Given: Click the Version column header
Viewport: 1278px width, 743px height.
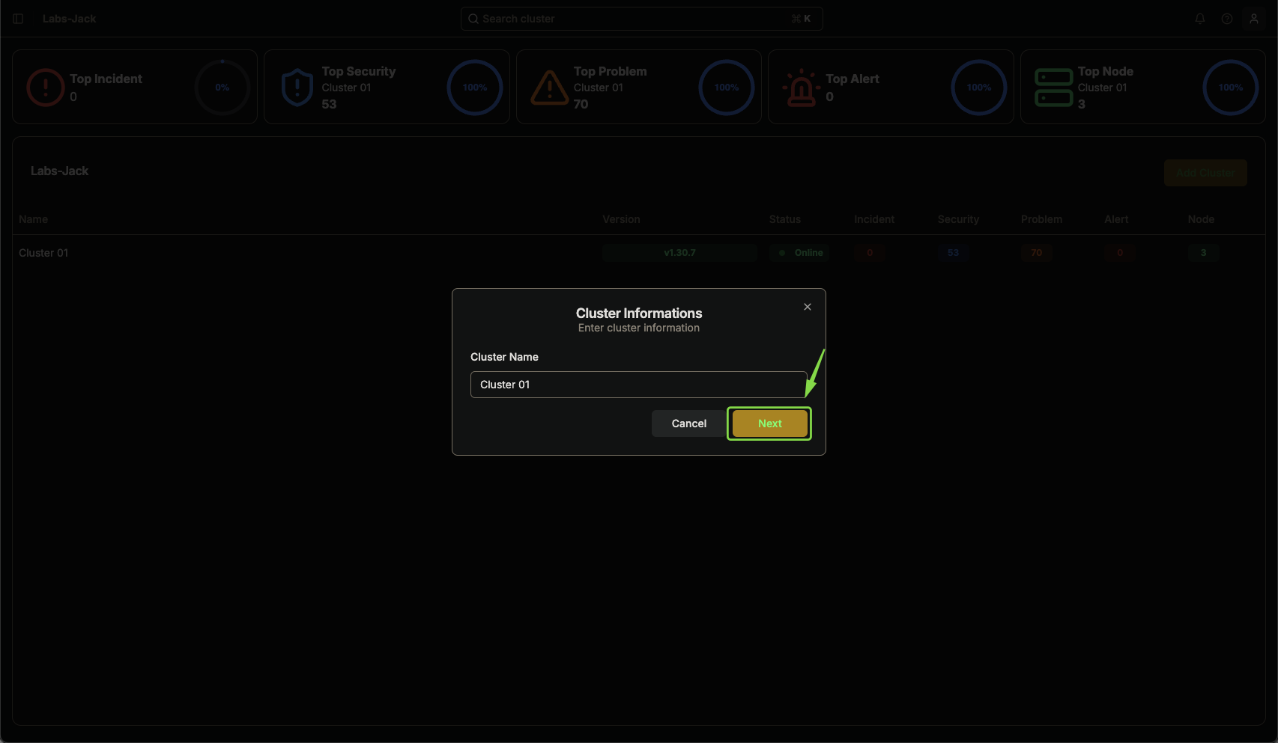Looking at the screenshot, I should [x=621, y=219].
